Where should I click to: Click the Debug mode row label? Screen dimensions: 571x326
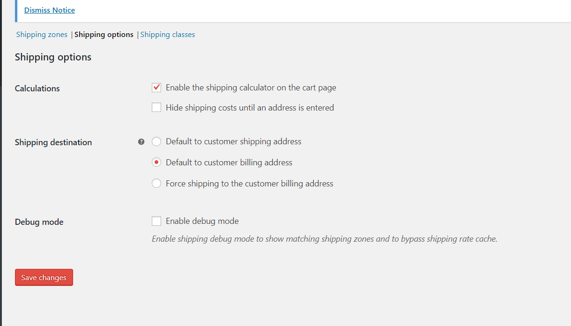pos(39,222)
